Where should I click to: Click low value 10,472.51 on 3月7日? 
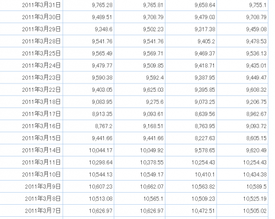tap(191, 211)
